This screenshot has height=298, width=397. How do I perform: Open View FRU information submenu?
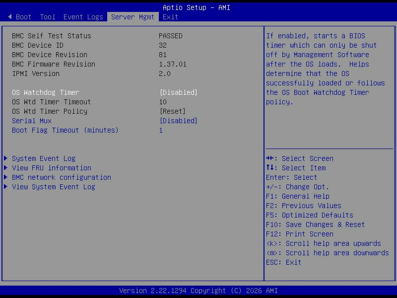[x=52, y=168]
